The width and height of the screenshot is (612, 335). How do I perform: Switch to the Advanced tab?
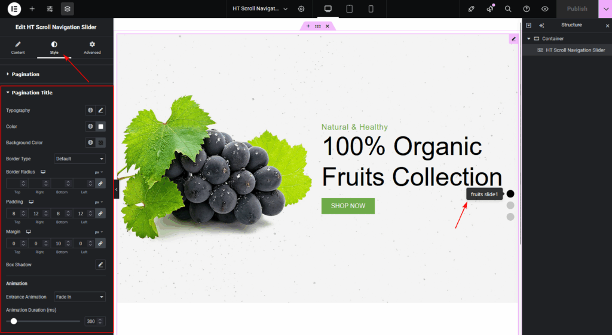pyautogui.click(x=92, y=48)
